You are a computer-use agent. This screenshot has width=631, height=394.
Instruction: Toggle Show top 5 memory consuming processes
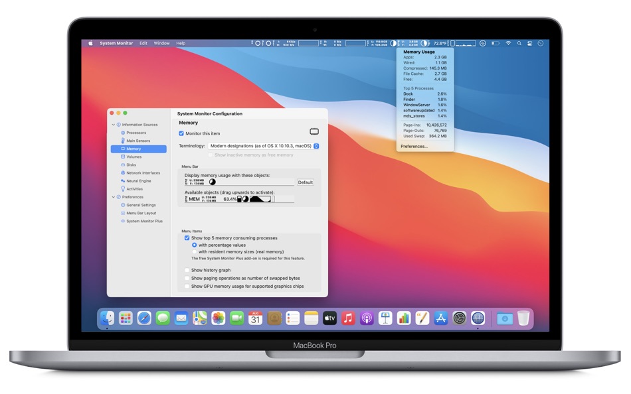pos(187,238)
